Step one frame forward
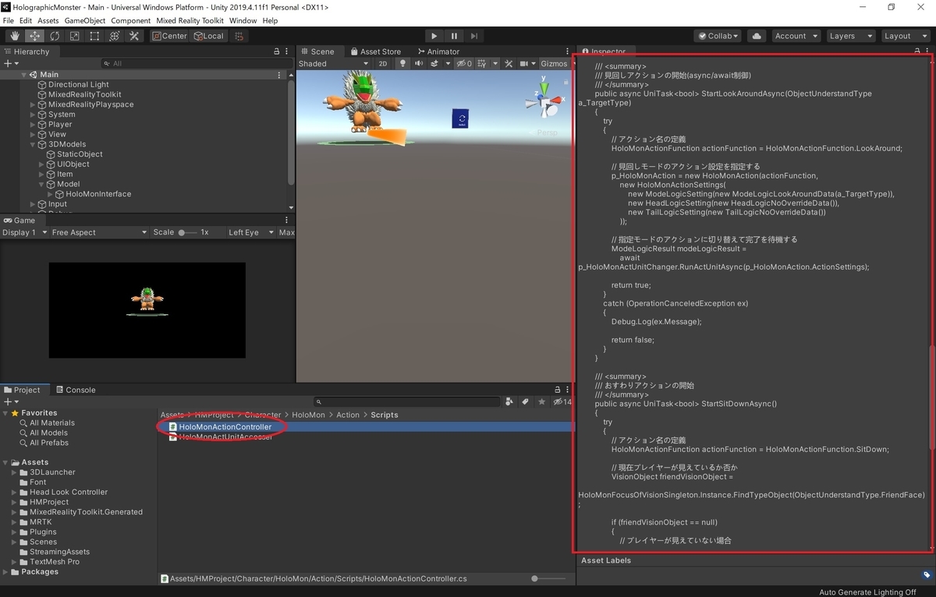 click(x=473, y=36)
